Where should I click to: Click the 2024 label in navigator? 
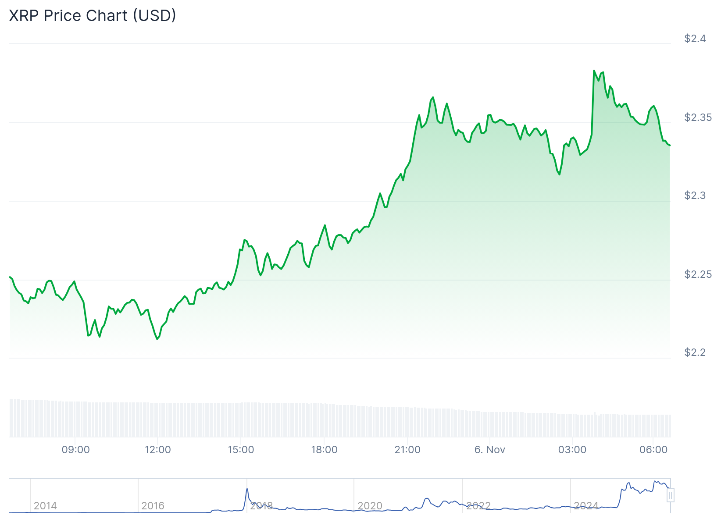[x=586, y=506]
